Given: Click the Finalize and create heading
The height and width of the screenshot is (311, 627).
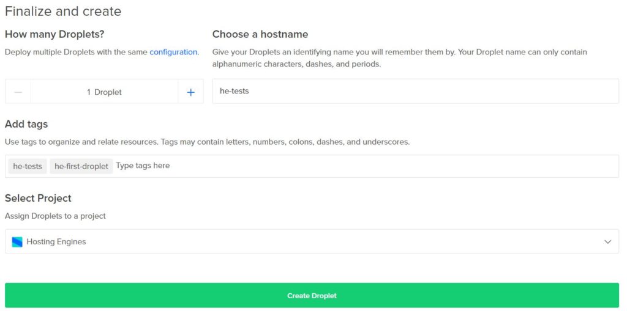Looking at the screenshot, I should coord(63,11).
